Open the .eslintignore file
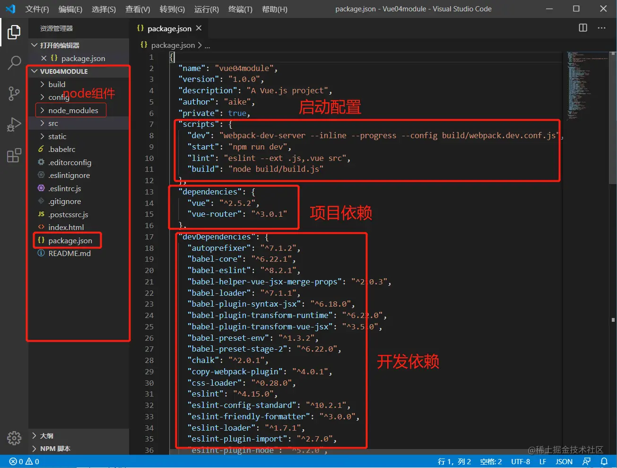The image size is (617, 468). [x=78, y=175]
